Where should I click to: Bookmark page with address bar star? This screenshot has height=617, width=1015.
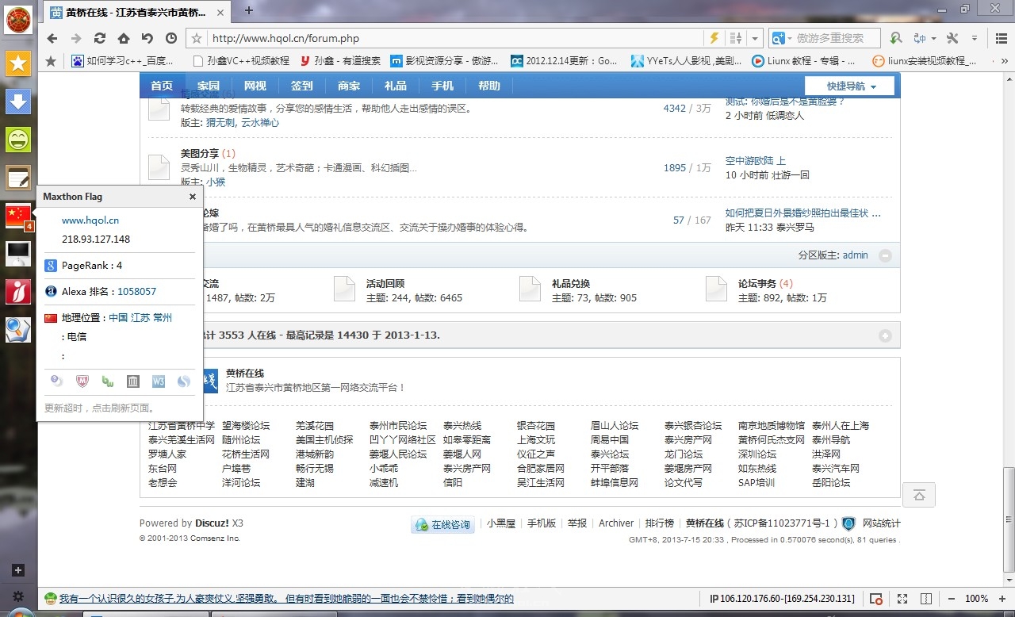coord(197,38)
